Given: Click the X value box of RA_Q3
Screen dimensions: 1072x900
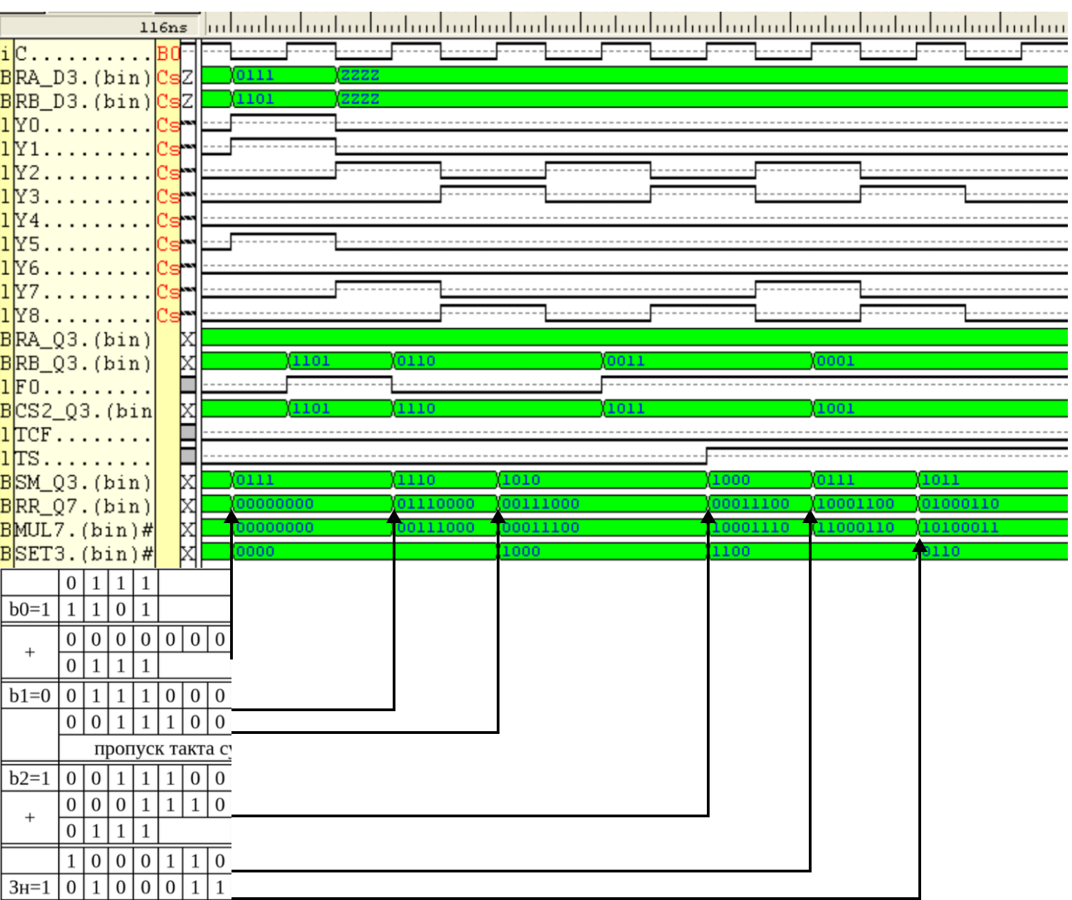Looking at the screenshot, I should [188, 340].
